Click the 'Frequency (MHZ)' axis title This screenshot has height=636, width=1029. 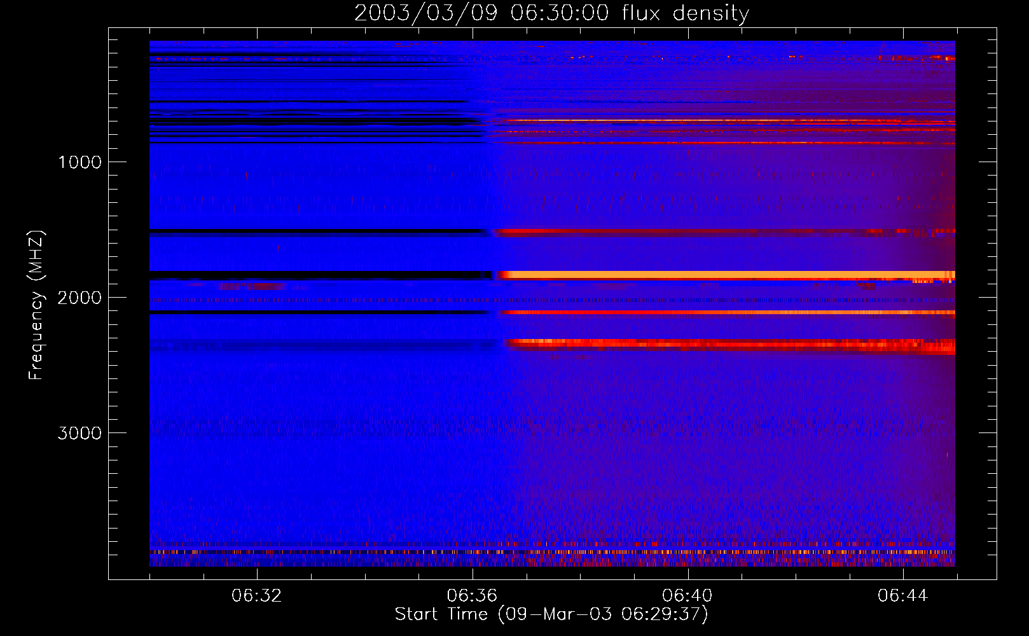click(36, 305)
